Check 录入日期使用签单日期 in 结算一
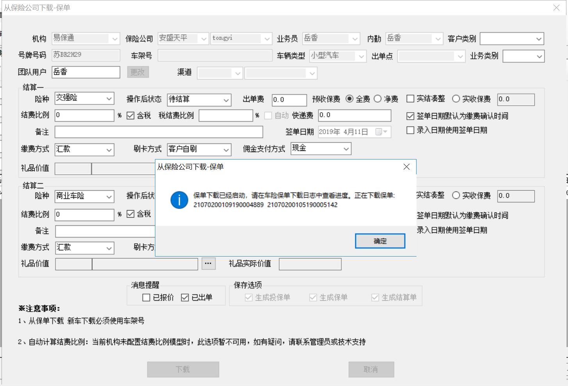Image resolution: width=568 pixels, height=386 pixels. pos(410,130)
